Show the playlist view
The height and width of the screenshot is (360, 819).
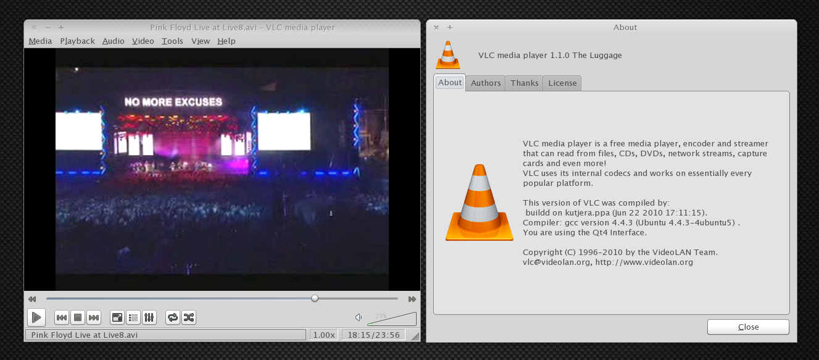click(x=133, y=317)
